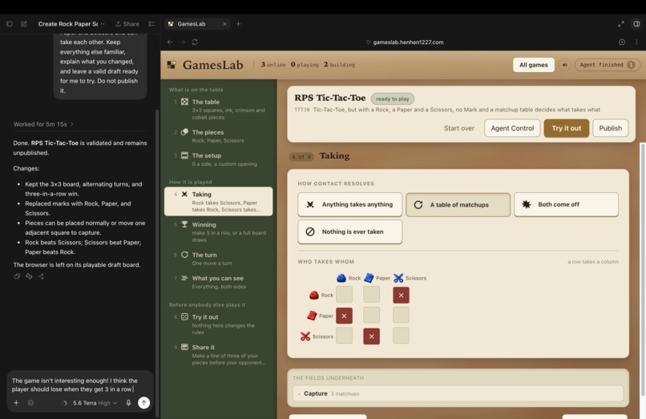Open step 7 What you can see

coord(218,282)
